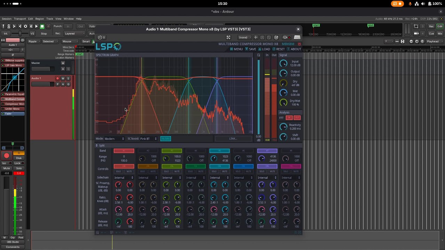Toggle strip width icon above Audio 1 name
Screen dimensions: 445x250
[3, 40]
